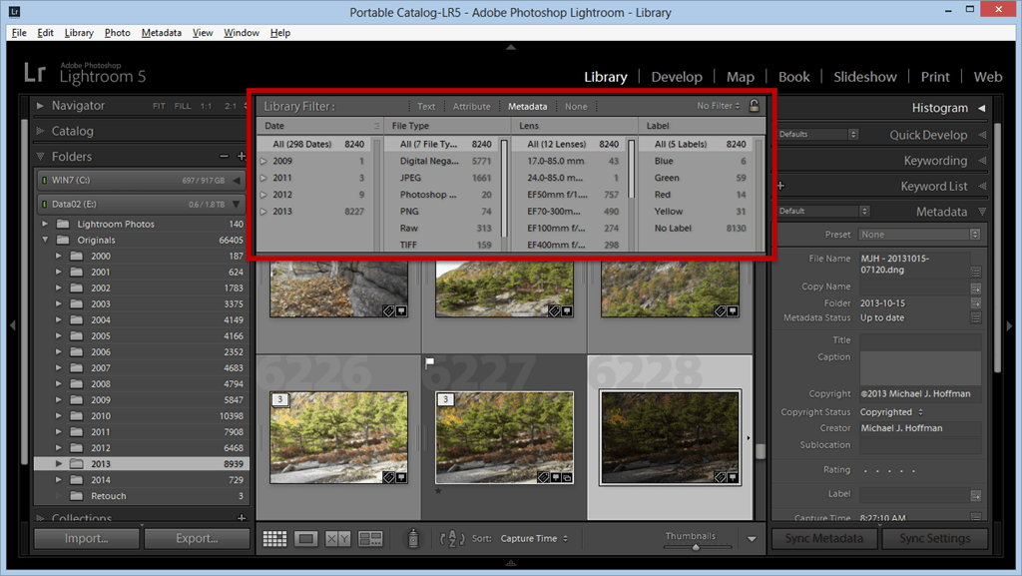Screen dimensions: 1022x576
Task: Select the Attribute filter tab
Action: click(x=471, y=106)
